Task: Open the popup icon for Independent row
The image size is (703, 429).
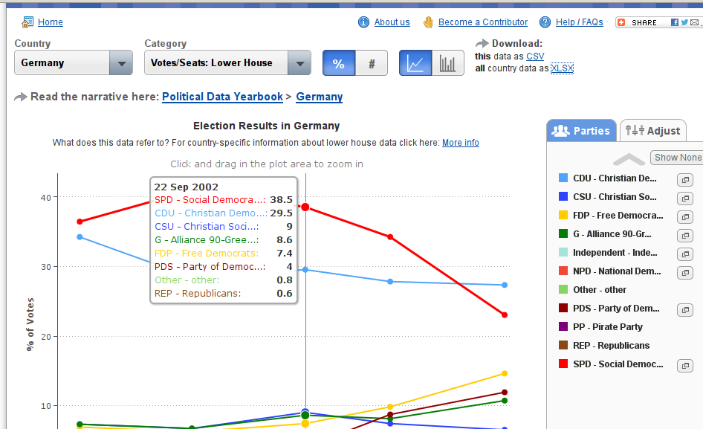Action: (685, 254)
